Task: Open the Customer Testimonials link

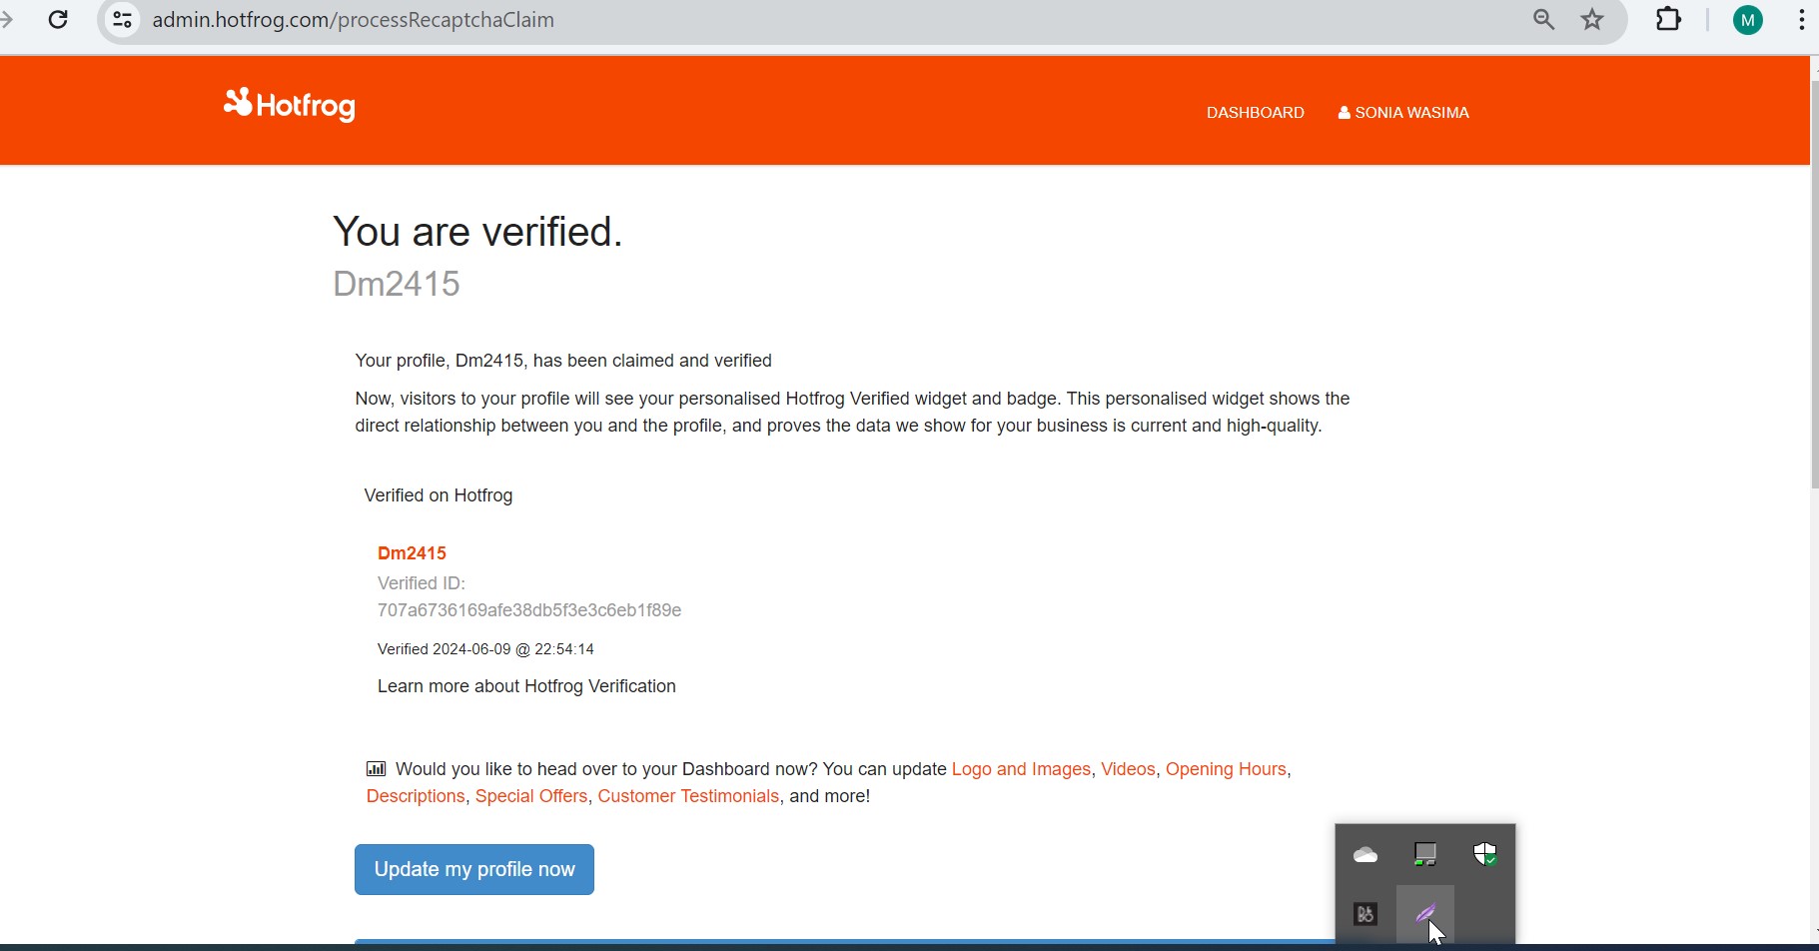Action: (688, 796)
